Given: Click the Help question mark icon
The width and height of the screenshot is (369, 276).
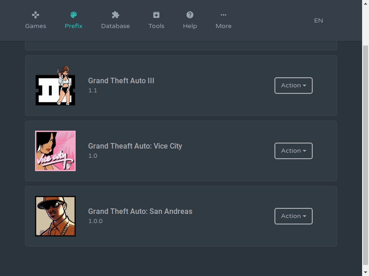Looking at the screenshot, I should (x=190, y=15).
